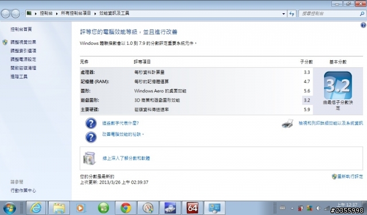The height and width of the screenshot is (215, 367).
Task: Open 檢視和列印詳細效能以及系統資訊 link
Action: [x=331, y=123]
